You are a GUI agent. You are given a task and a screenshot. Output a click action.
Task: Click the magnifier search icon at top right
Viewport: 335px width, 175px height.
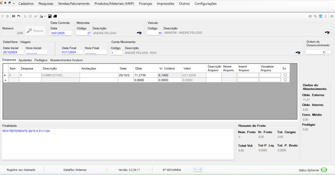(315, 16)
